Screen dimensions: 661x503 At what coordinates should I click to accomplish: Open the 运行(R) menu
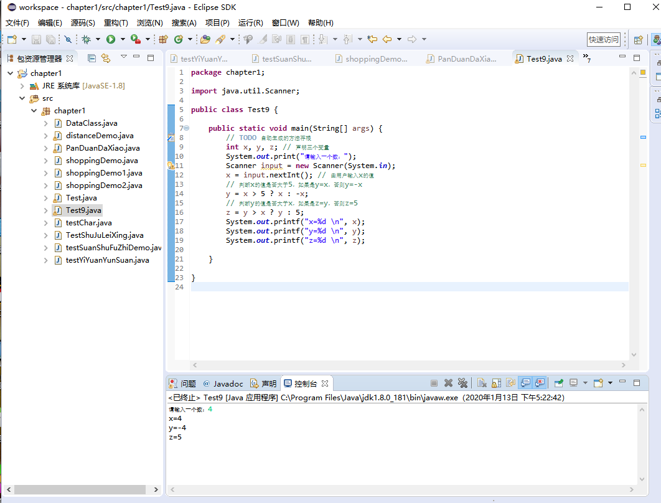click(250, 23)
